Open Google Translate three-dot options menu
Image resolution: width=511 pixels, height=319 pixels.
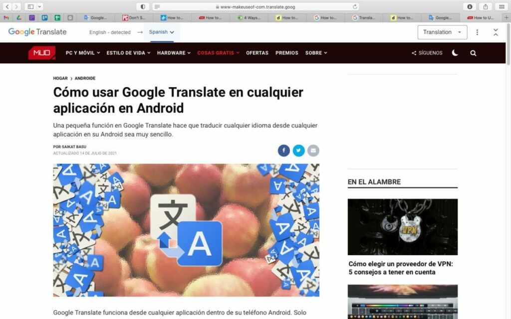(477, 32)
